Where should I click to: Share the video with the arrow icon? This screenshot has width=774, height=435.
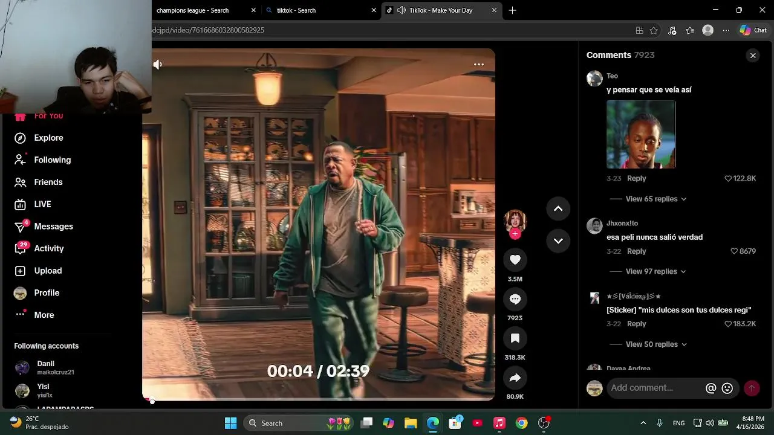click(x=515, y=378)
